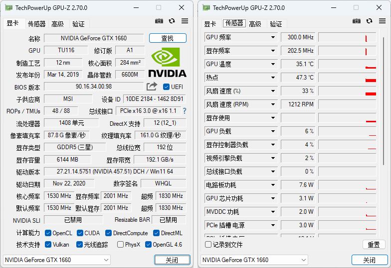Screen dimensions: 391x268
Task: Toggle the OpenGL 4.6 checkbox
Action: pyautogui.click(x=148, y=245)
